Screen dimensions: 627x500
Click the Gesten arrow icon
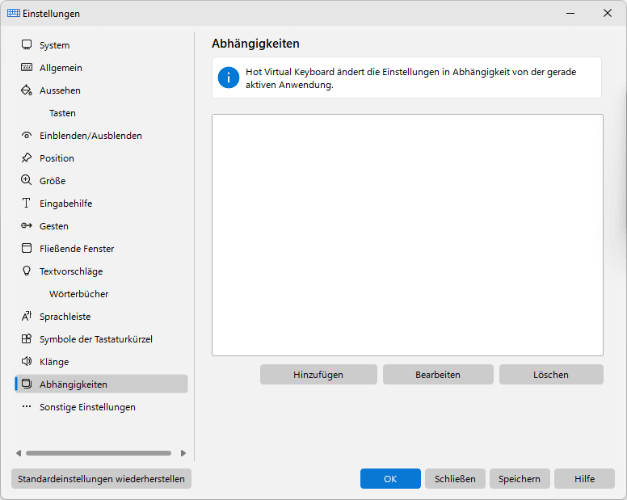[x=27, y=226]
